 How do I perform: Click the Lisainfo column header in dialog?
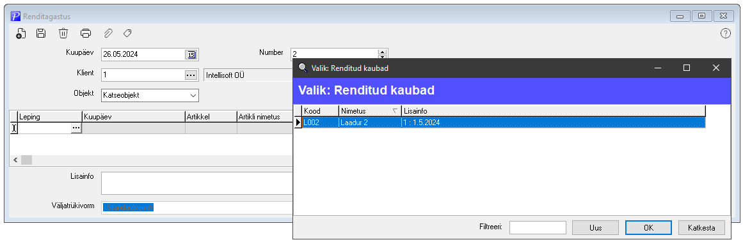point(554,110)
